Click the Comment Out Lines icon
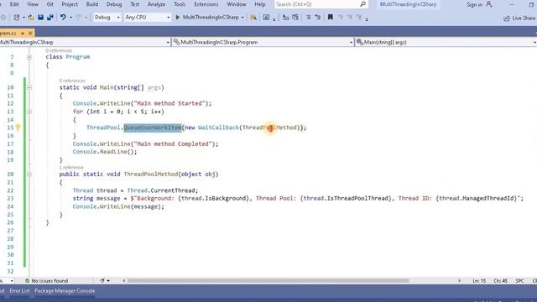The image size is (537, 302). [x=308, y=18]
